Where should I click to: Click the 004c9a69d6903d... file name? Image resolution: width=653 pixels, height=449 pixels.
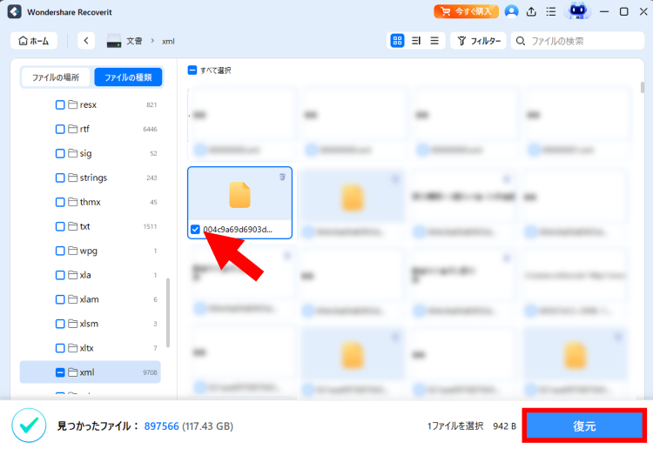(238, 229)
